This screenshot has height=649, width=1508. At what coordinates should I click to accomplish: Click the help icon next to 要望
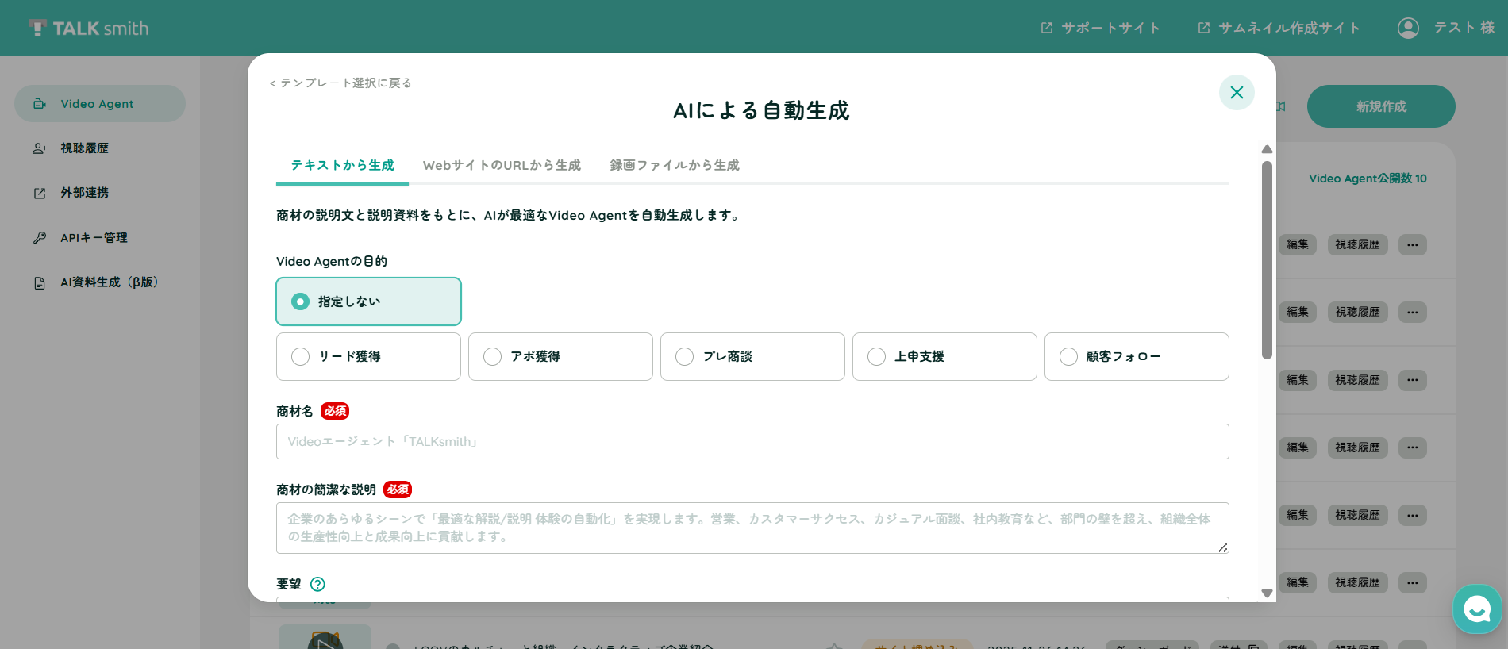317,584
